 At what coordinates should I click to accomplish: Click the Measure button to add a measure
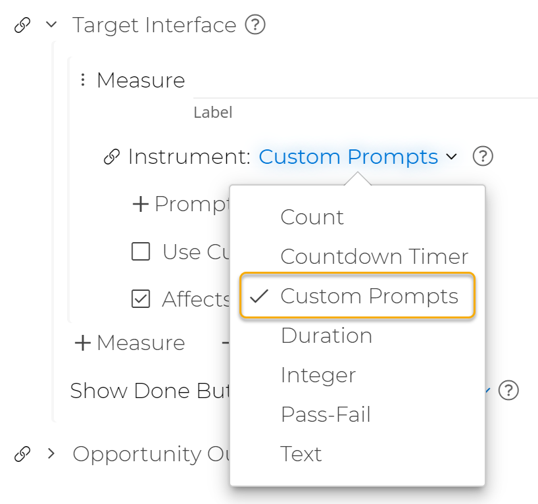pos(128,342)
